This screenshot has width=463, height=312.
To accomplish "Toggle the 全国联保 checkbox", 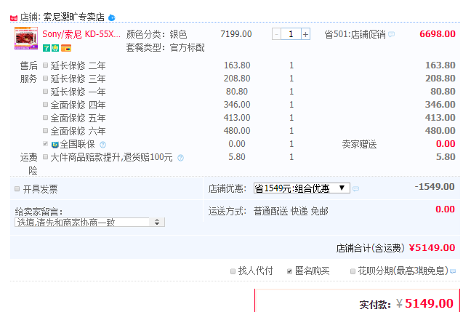I will pyautogui.click(x=45, y=143).
